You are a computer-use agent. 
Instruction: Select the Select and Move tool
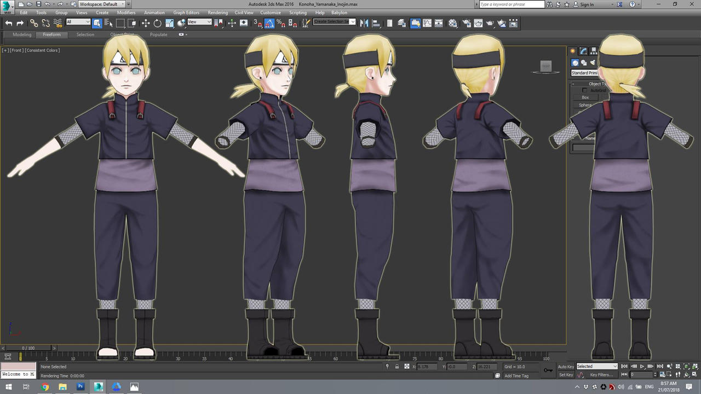tap(145, 23)
